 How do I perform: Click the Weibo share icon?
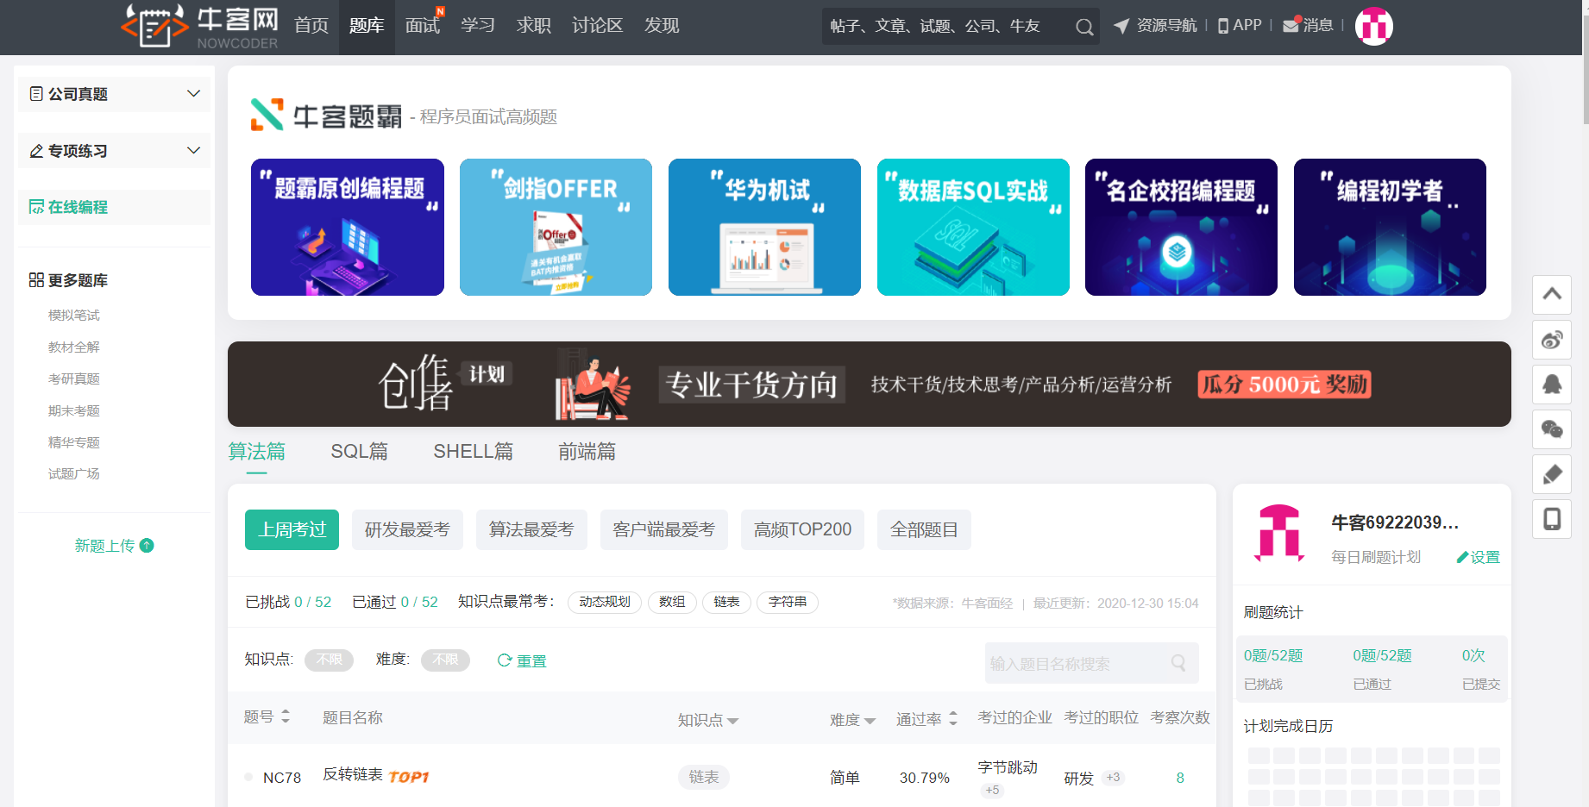point(1552,340)
